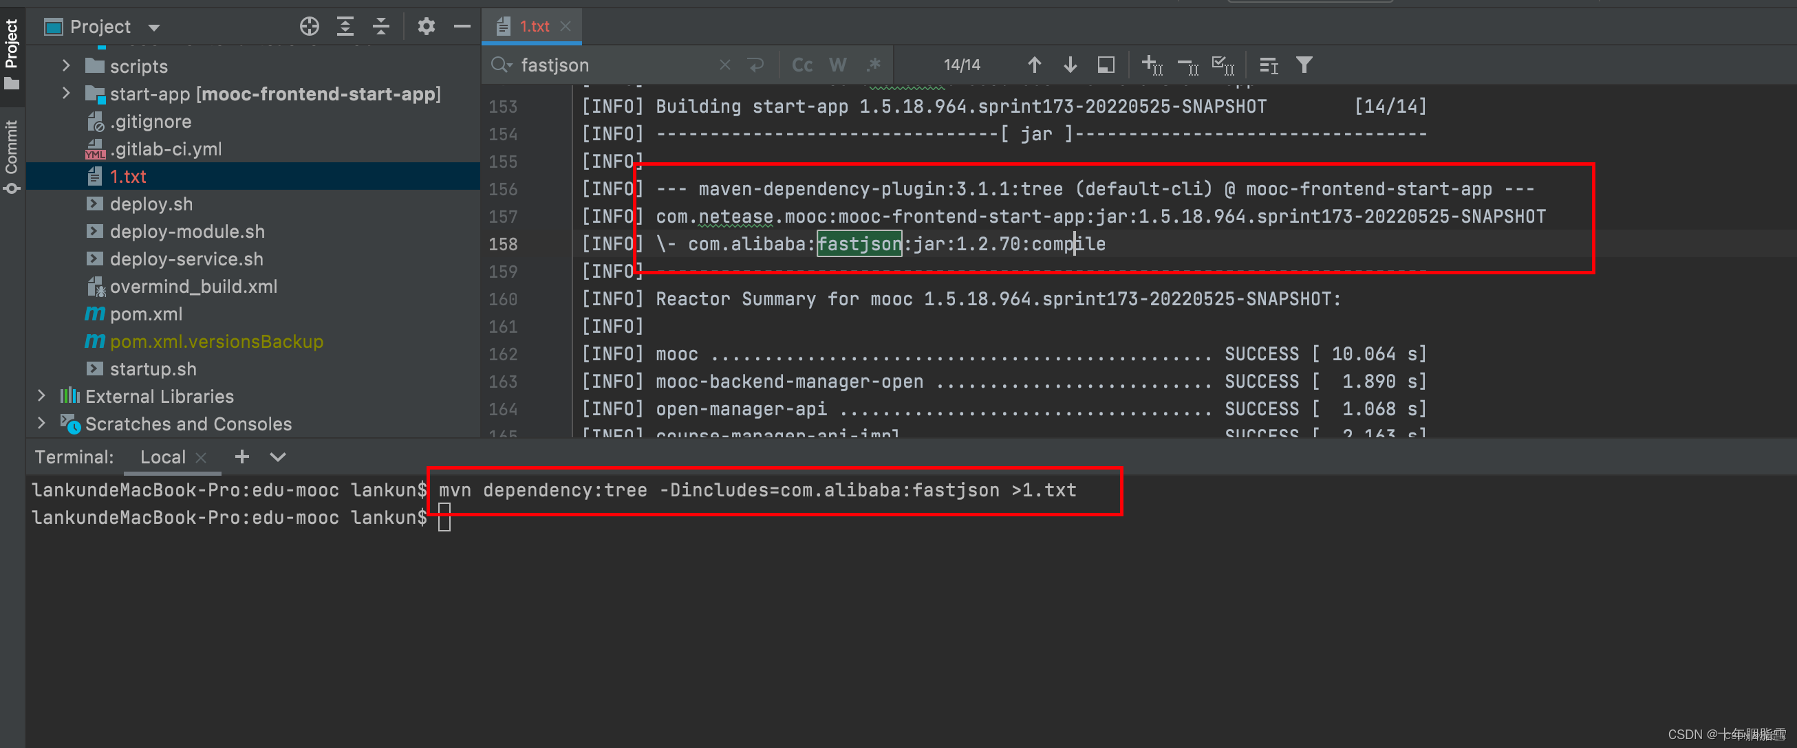Collapse all nodes in Project tree

[x=381, y=26]
